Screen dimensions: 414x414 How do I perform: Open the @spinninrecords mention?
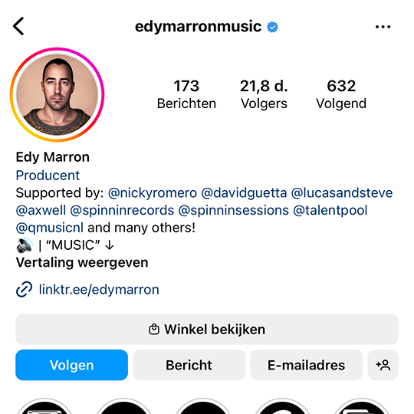point(122,210)
